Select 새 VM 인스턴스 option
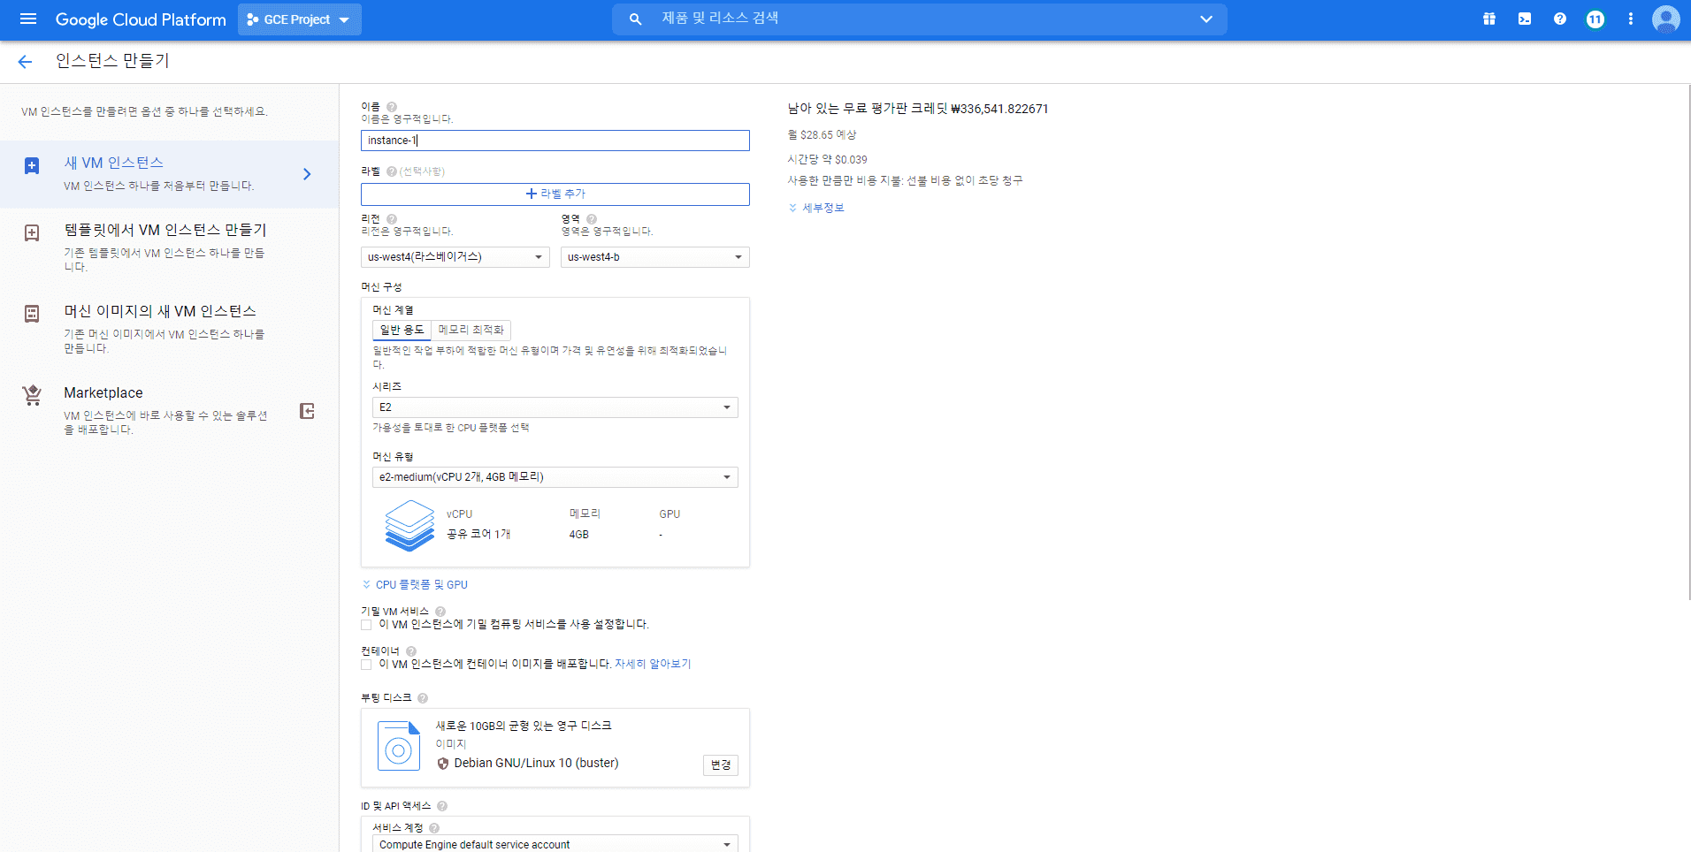 coord(170,174)
